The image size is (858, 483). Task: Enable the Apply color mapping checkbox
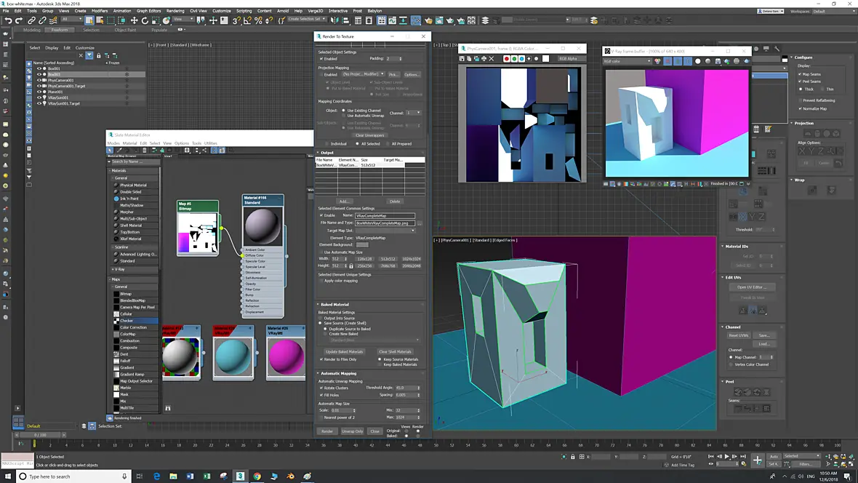pos(321,281)
